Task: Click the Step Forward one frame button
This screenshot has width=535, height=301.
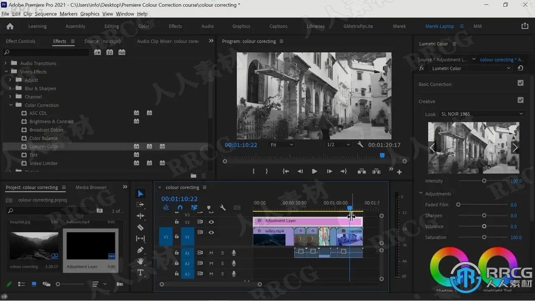Action: tap(329, 171)
